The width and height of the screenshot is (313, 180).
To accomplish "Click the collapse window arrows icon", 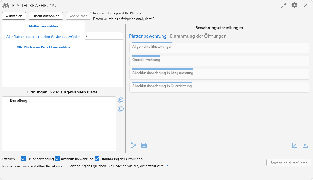I will tap(284, 5).
